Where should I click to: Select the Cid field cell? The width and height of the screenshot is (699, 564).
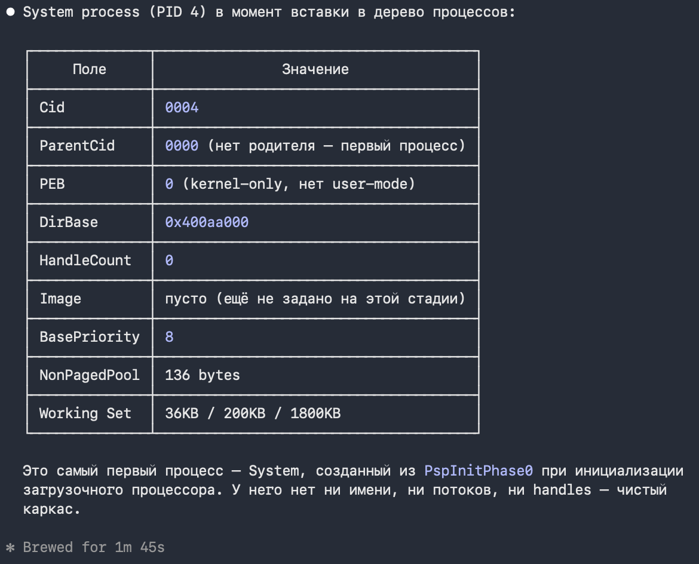point(90,108)
